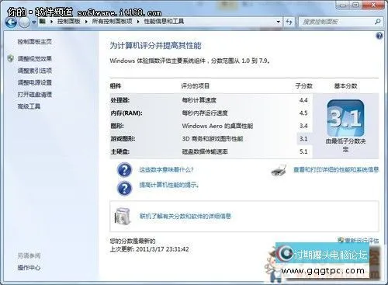Image resolution: width=388 pixels, height=285 pixels.
Task: Open 查看和打印详细的性能和系统信息 link
Action: [336, 170]
